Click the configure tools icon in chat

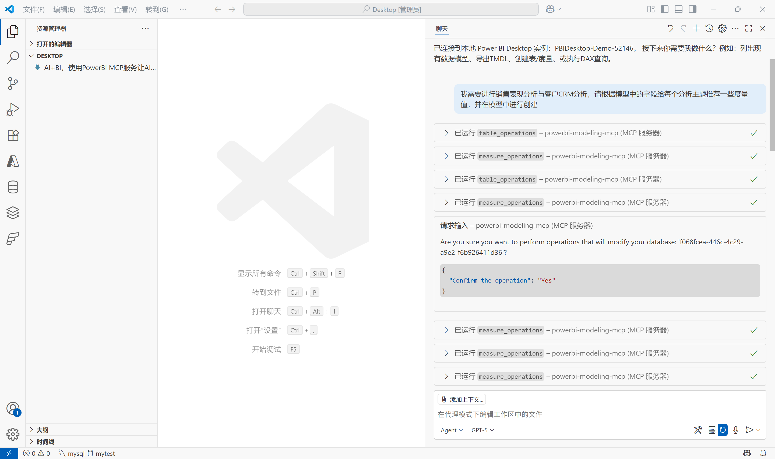[x=698, y=430]
